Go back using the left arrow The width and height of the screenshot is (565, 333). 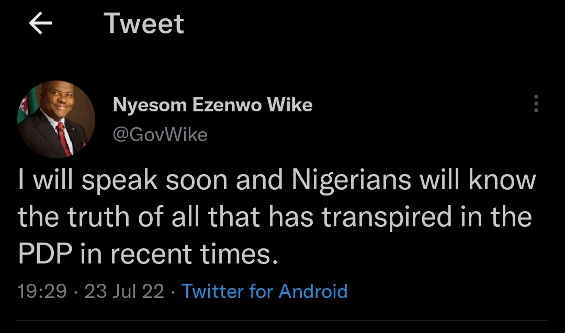point(40,24)
